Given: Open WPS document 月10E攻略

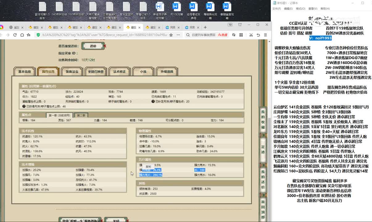Looking at the screenshot, I should click(x=176, y=9).
